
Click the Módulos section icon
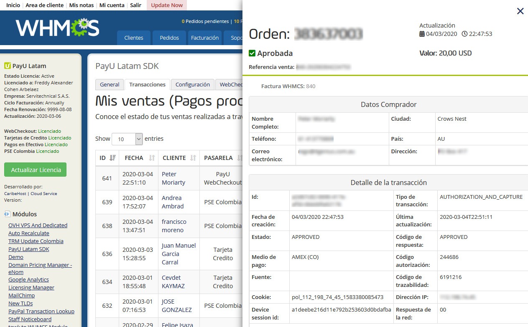pos(7,214)
